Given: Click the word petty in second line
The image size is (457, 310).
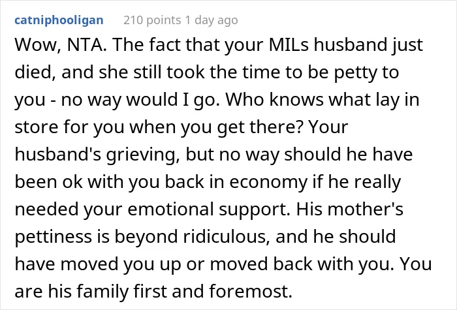Looking at the screenshot, I should [x=355, y=73].
